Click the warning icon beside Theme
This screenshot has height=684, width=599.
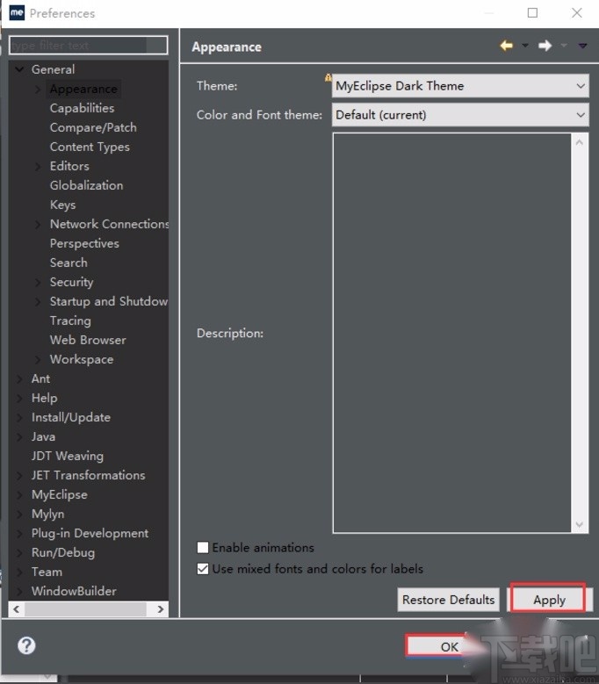328,77
